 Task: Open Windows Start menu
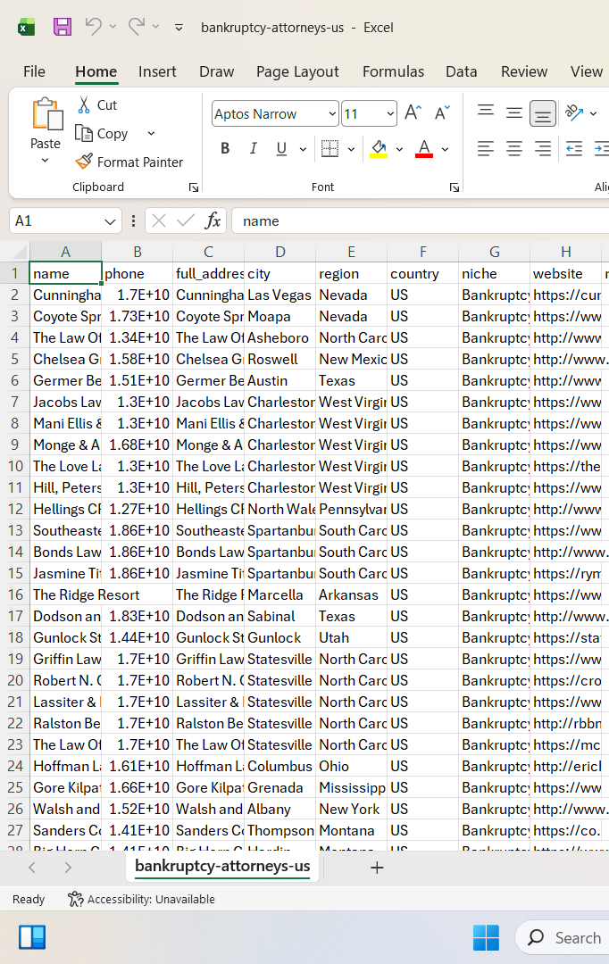coord(486,937)
